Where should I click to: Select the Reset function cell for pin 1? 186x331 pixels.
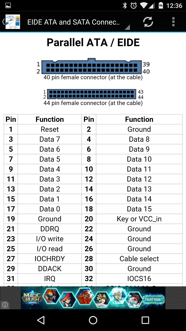[50, 129]
